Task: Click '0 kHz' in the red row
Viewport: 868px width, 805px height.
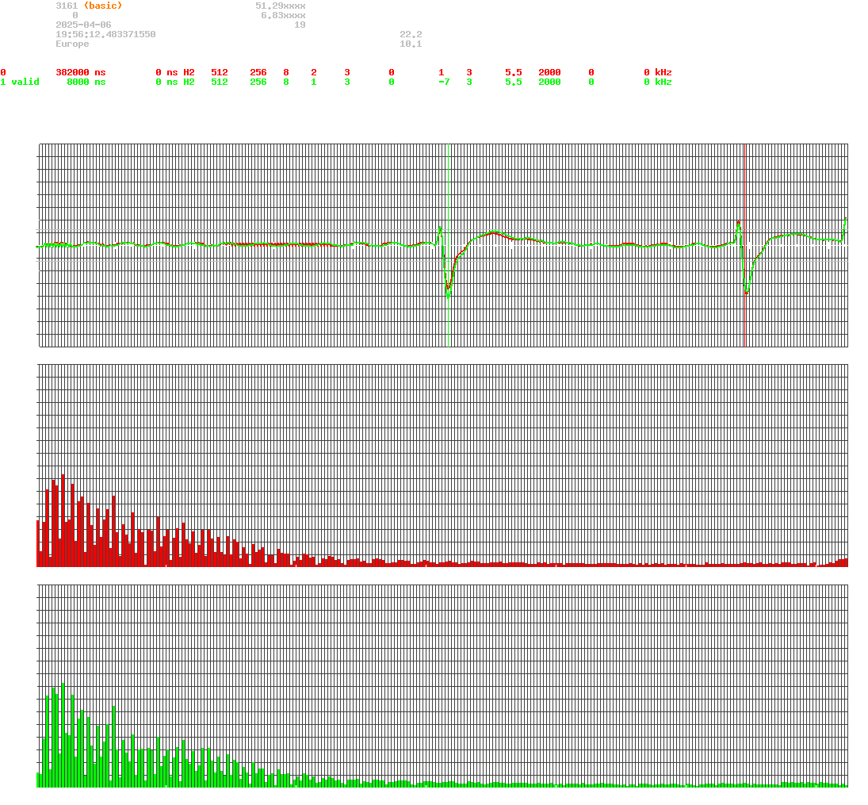Action: (658, 73)
